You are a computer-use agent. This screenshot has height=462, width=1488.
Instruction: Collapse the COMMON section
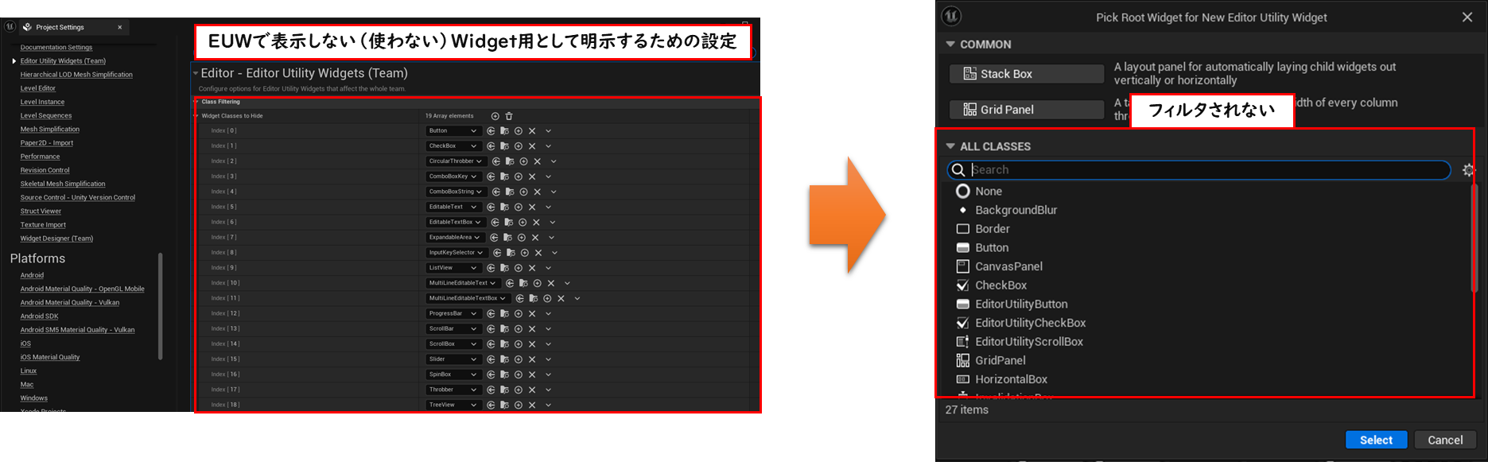click(950, 45)
